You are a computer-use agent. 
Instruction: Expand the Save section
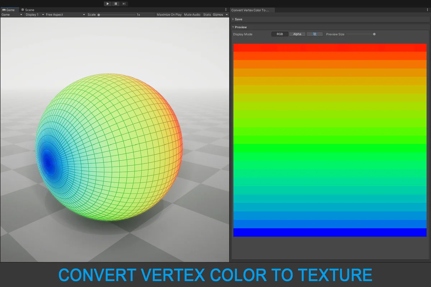pyautogui.click(x=237, y=19)
